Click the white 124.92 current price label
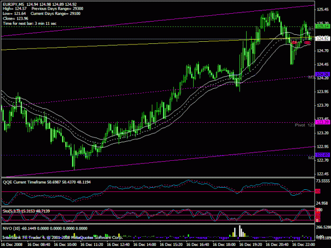This screenshot has width=331, height=248. coord(323,39)
